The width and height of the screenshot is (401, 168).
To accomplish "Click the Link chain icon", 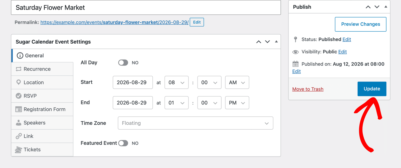I will pos(19,136).
